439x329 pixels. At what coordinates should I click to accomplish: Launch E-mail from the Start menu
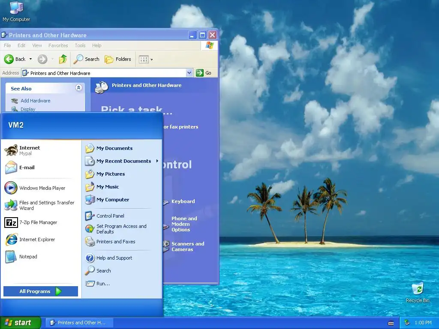pyautogui.click(x=41, y=167)
